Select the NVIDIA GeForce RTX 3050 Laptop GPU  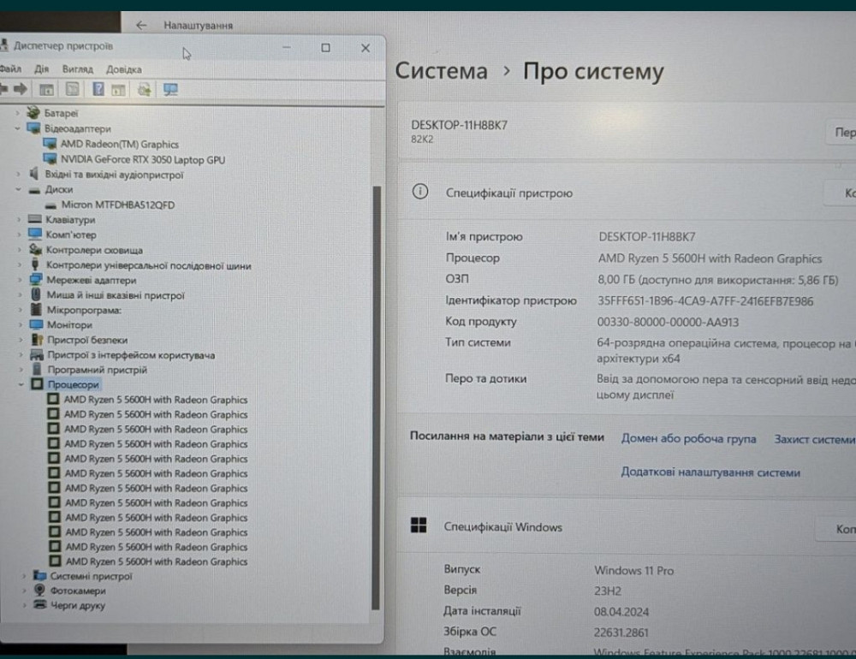click(142, 159)
